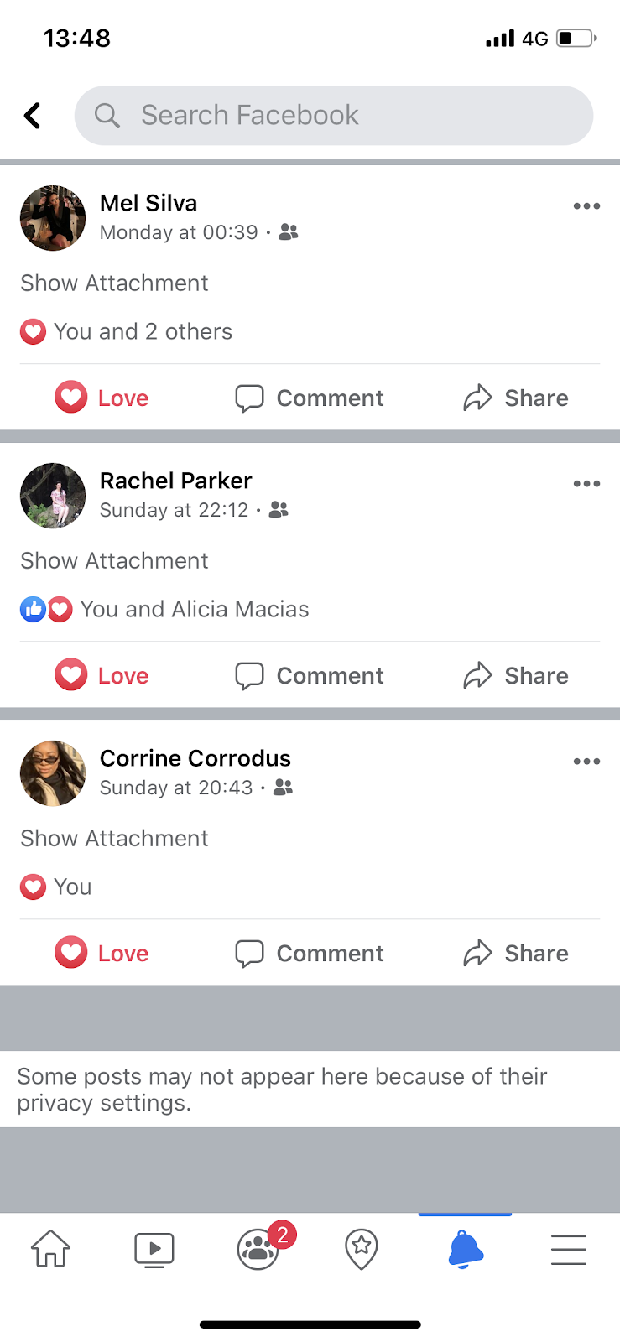
Task: Open the Home feed tab icon
Action: coord(51,1249)
